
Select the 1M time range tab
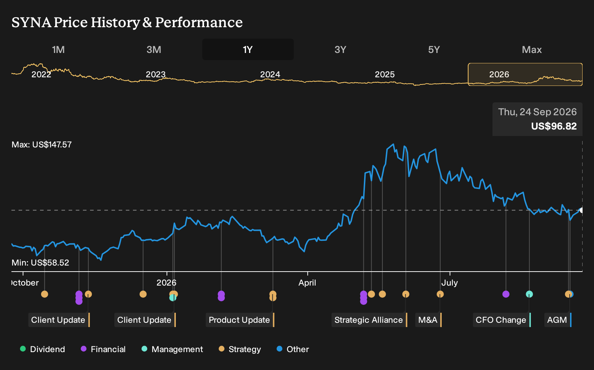(58, 49)
